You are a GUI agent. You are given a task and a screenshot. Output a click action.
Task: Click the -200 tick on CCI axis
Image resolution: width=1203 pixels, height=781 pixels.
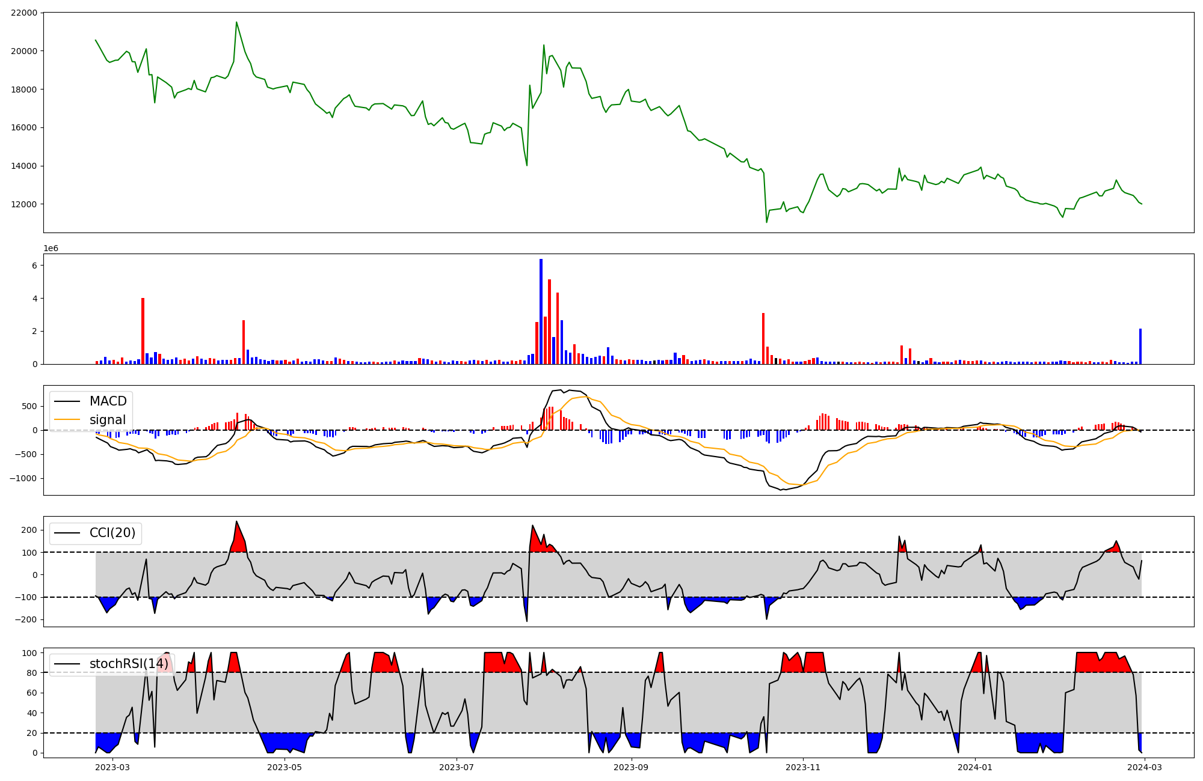[26, 619]
